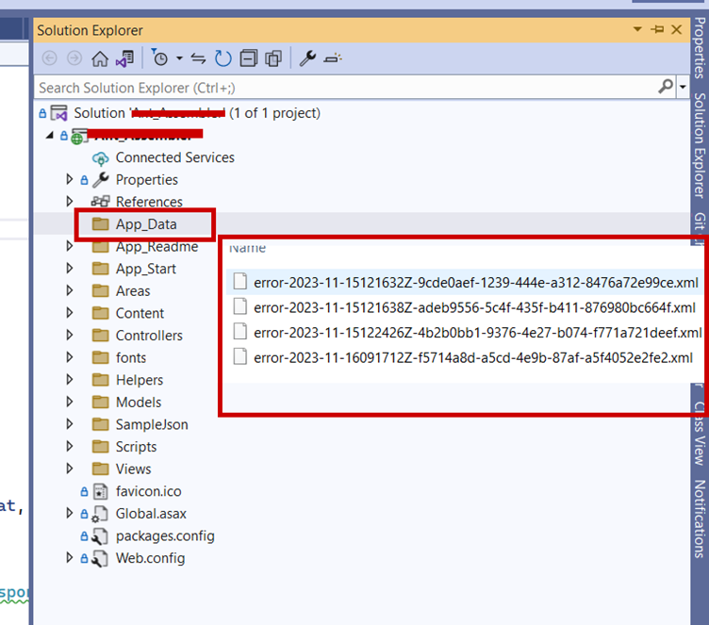Collapse All items in Solution Explorer

[248, 58]
